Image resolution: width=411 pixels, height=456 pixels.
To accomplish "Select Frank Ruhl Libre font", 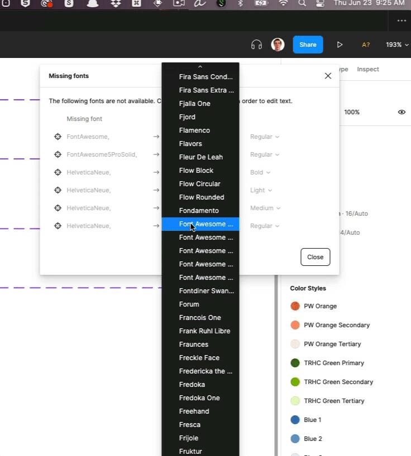I will [200, 331].
